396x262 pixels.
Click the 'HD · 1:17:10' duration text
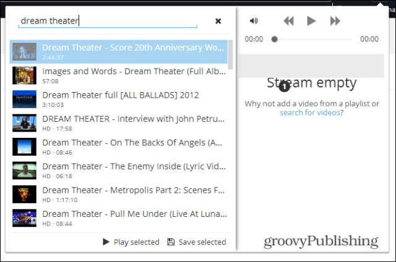click(60, 200)
